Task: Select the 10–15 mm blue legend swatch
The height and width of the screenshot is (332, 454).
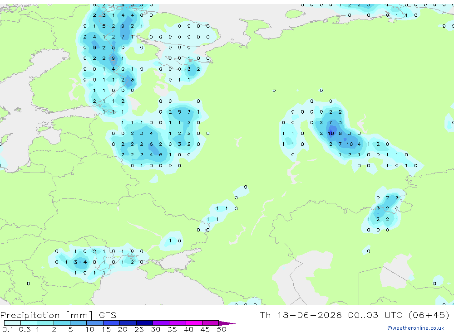Action: tap(95, 323)
